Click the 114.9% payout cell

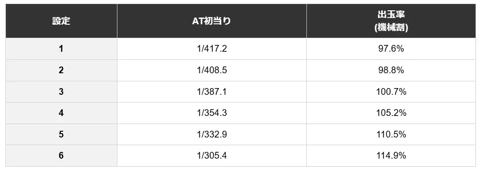click(x=391, y=156)
